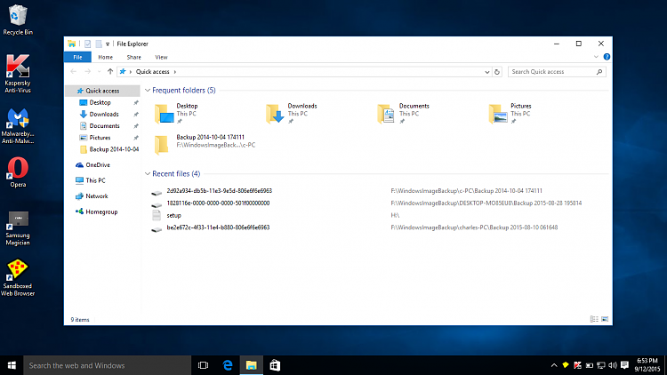Collapse the Frequent folders section
Screen dimensions: 667x375
click(148, 90)
